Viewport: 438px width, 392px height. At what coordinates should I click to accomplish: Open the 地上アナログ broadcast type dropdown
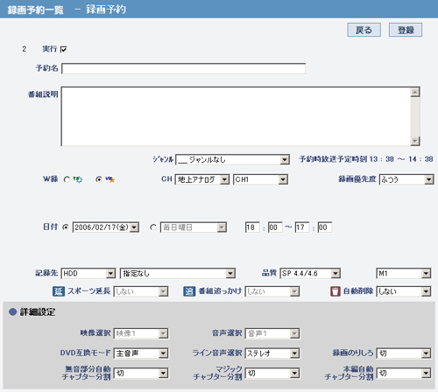click(202, 179)
